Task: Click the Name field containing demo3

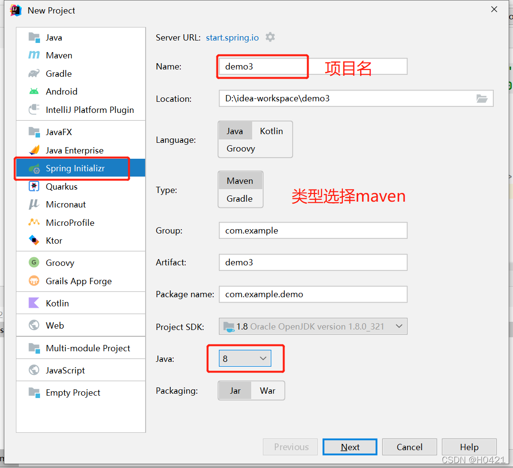Action: click(313, 67)
